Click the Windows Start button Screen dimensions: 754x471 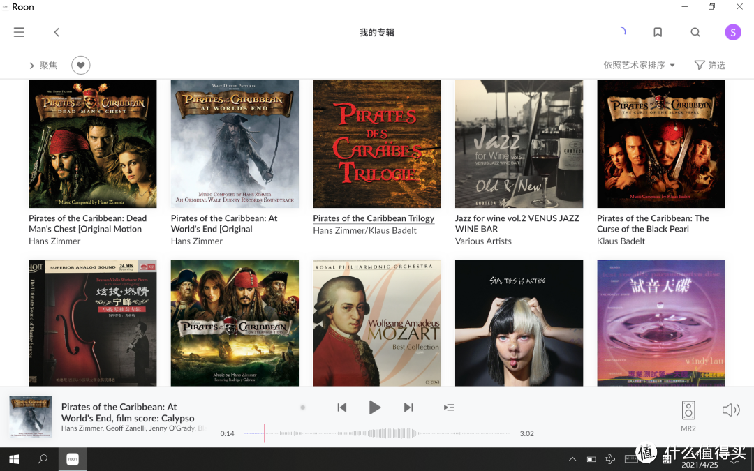[13, 458]
